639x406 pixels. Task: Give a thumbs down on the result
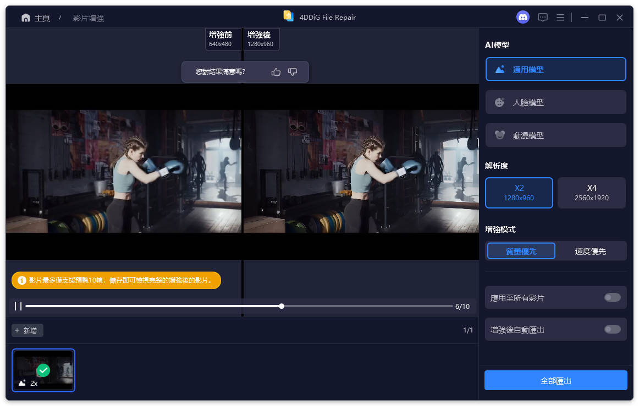click(292, 72)
